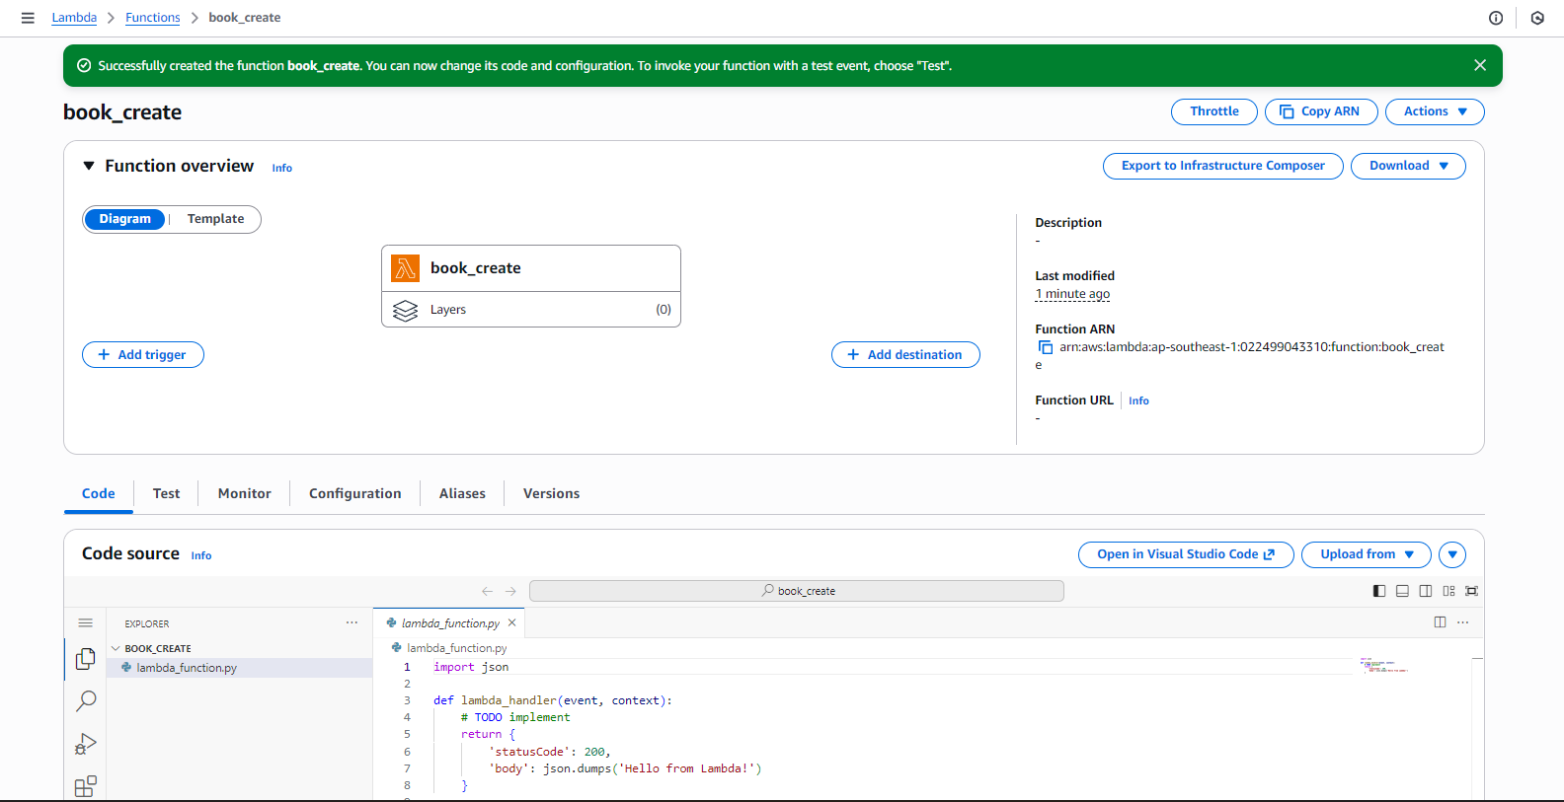1564x802 pixels.
Task: Click the split editor icon
Action: (x=1440, y=622)
